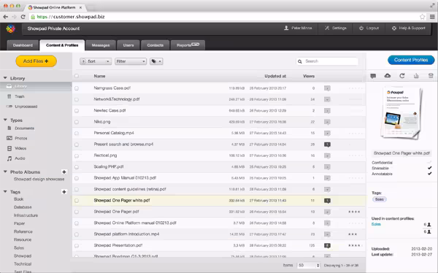Toggle the select-all checkbox in header
Screen dimensions: 438x273
(77, 76)
